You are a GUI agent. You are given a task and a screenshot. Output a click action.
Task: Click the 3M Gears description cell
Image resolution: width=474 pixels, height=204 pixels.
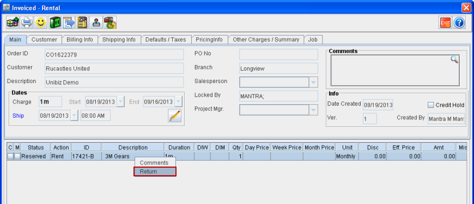(x=133, y=156)
